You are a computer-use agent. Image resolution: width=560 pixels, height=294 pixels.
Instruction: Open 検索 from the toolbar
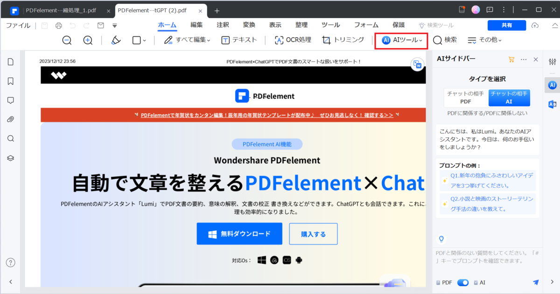pyautogui.click(x=445, y=40)
